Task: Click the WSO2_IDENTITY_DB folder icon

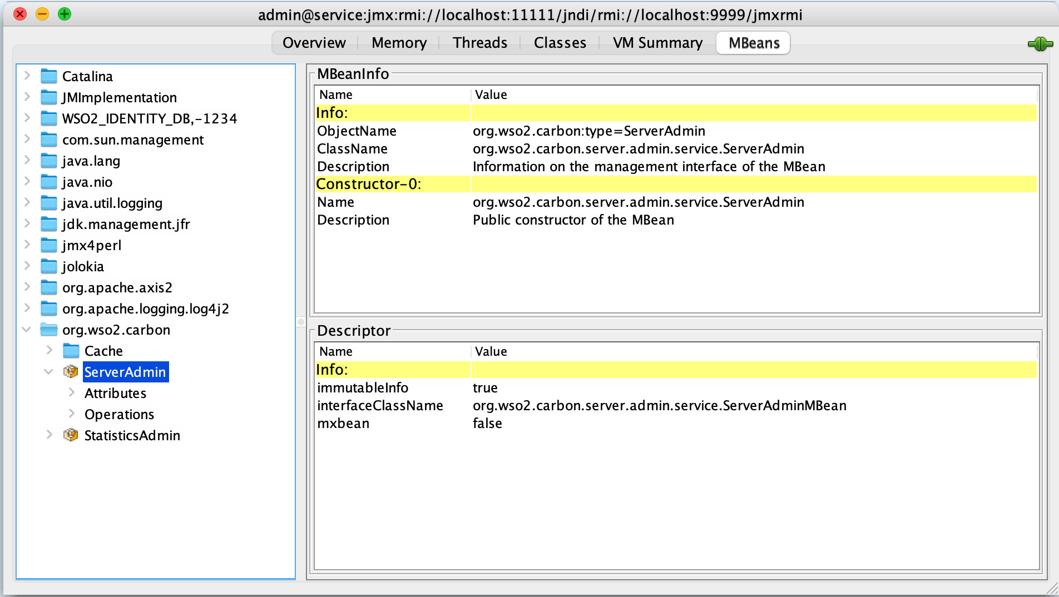Action: pyautogui.click(x=49, y=118)
